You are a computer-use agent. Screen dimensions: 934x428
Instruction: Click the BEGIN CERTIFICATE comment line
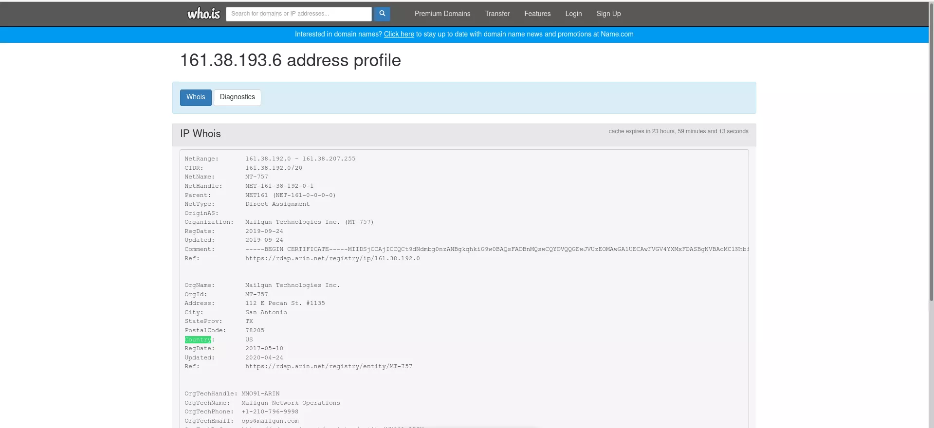[x=497, y=250]
